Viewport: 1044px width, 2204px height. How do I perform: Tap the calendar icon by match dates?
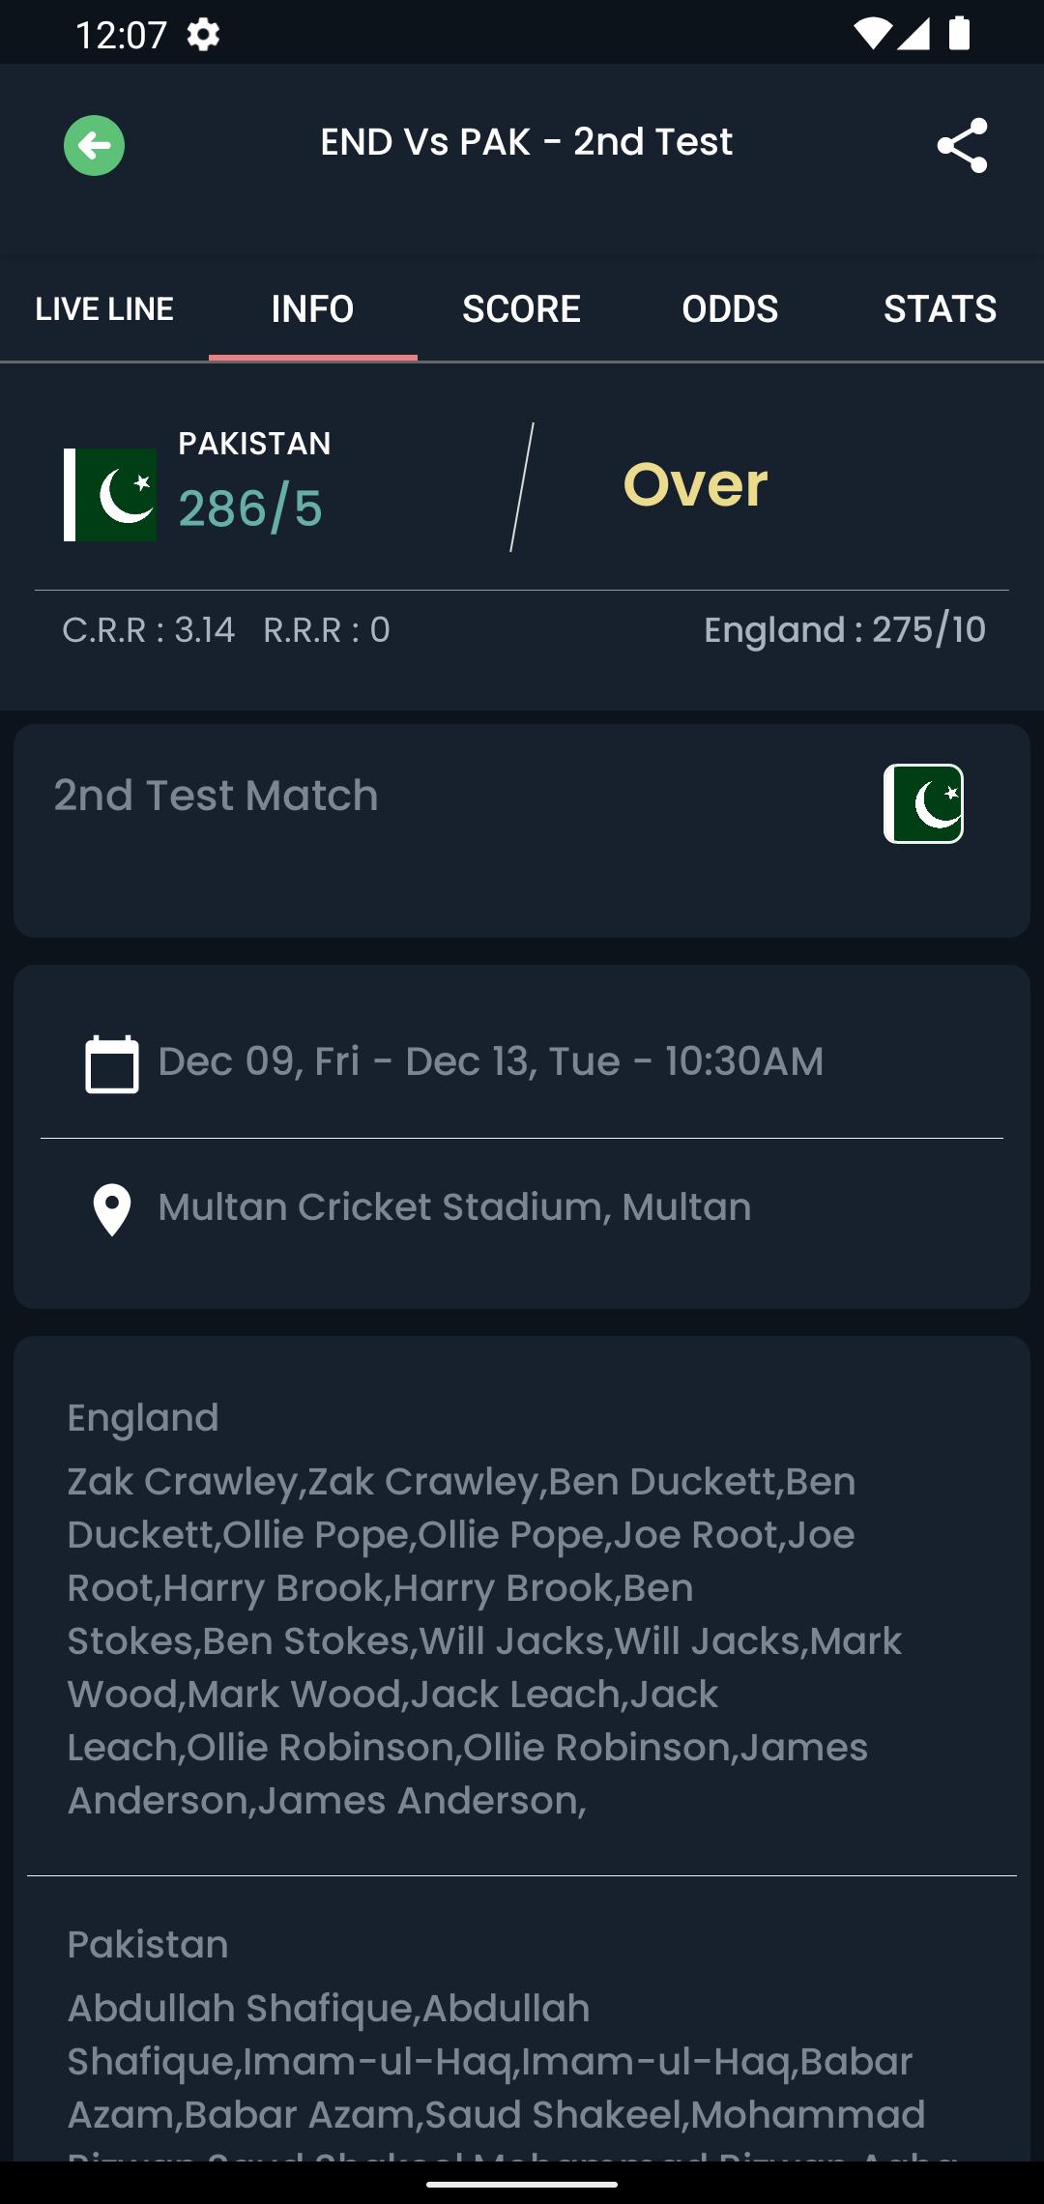[112, 1063]
